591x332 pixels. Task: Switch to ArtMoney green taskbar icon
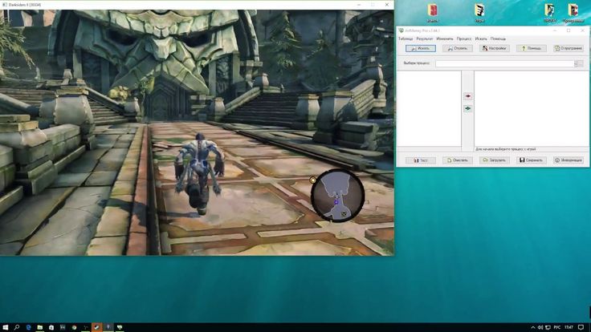[120, 327]
